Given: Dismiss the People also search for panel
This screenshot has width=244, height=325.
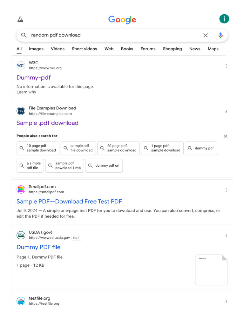Looking at the screenshot, I should click(x=226, y=136).
